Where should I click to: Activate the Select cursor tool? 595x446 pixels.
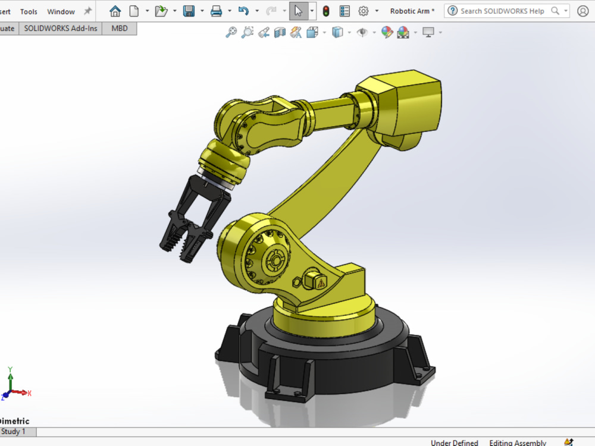[299, 11]
